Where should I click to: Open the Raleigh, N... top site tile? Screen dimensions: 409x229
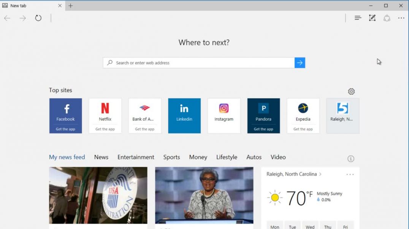[x=343, y=116]
